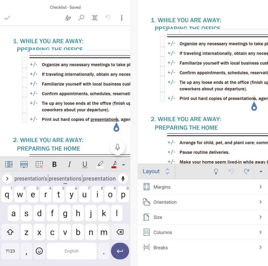
Task: Select the red font color button
Action: pos(114,164)
